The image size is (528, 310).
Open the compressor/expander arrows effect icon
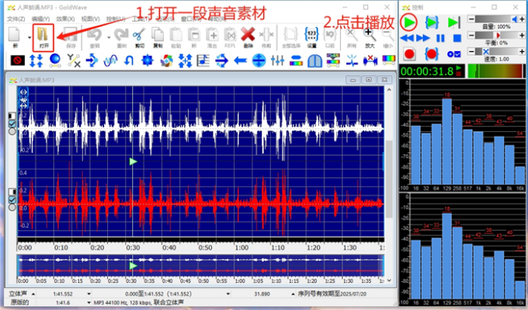pyautogui.click(x=36, y=61)
